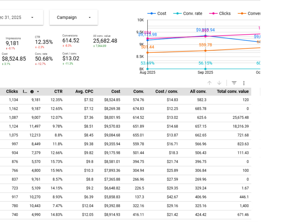
Task: Click the Conv. rate scorecard 50.68%
Action: click(44, 59)
